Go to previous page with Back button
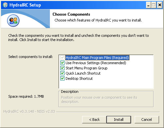The image size is (164, 128). click(x=94, y=120)
